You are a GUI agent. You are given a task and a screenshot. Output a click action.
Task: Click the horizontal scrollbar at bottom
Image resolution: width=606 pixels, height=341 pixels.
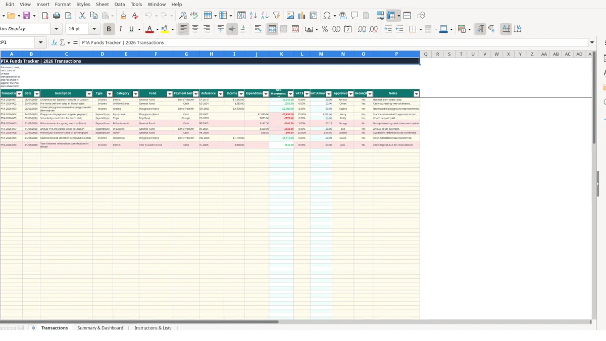[139, 321]
